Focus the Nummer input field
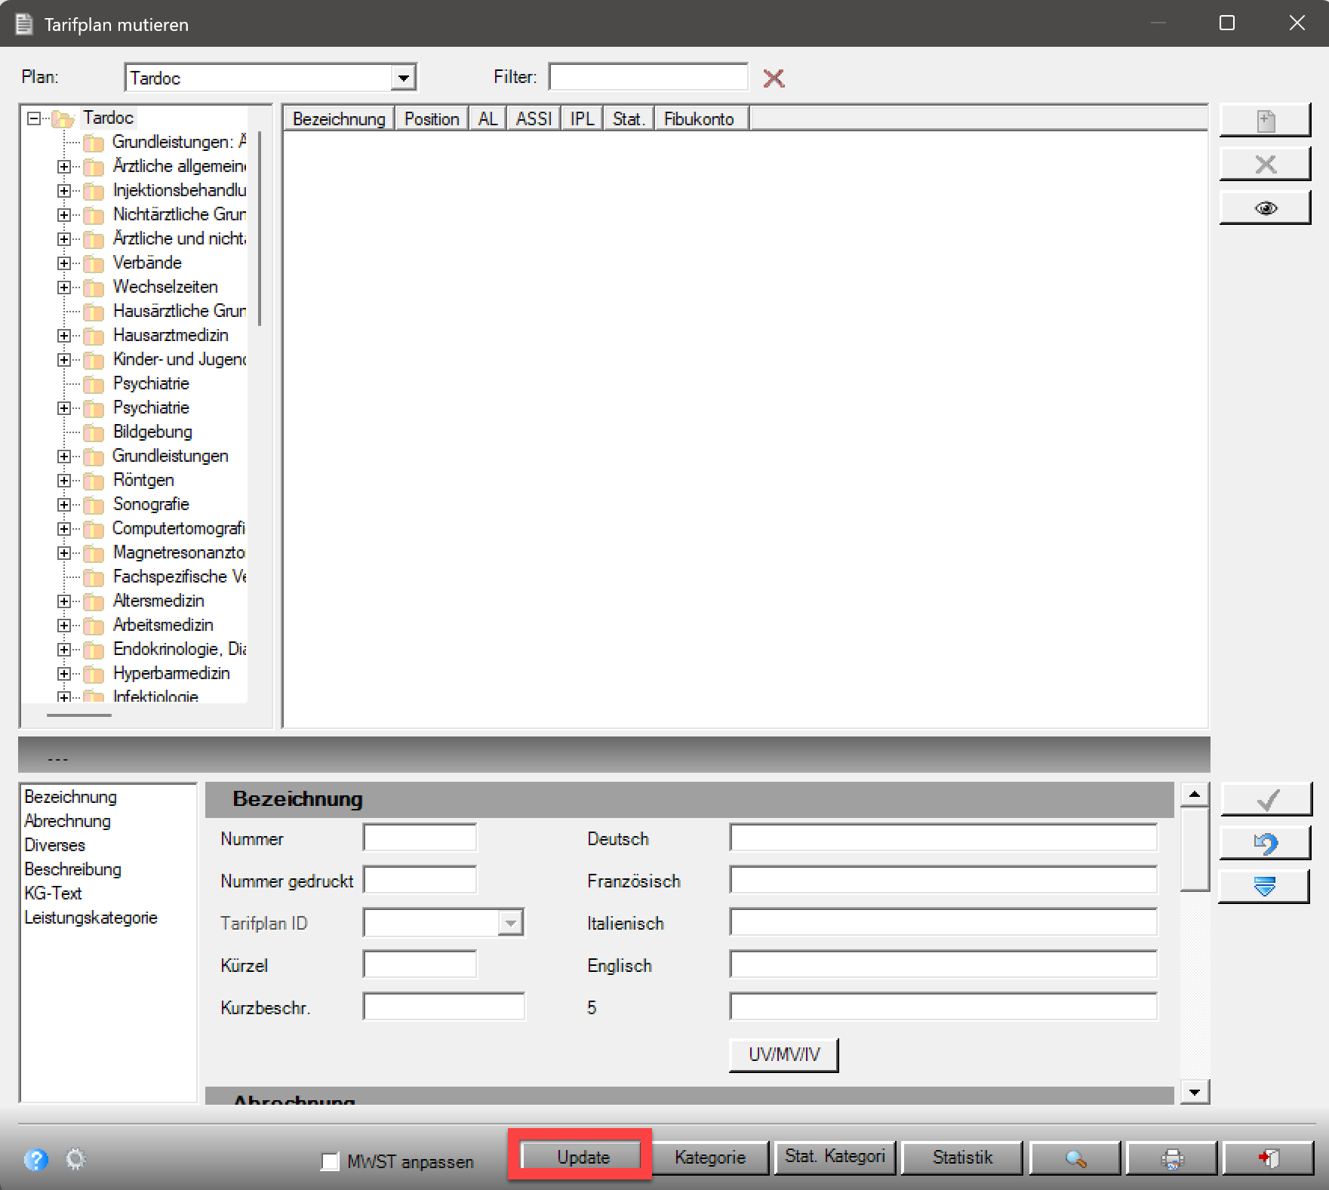Screen dimensions: 1329x1190 click(420, 838)
